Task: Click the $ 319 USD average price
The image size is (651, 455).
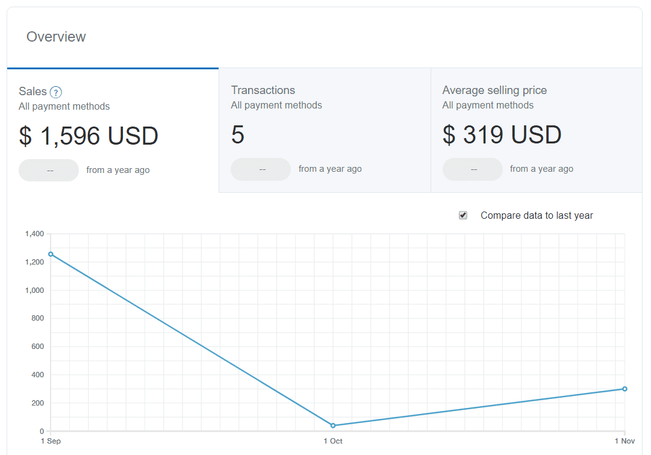Action: point(502,134)
